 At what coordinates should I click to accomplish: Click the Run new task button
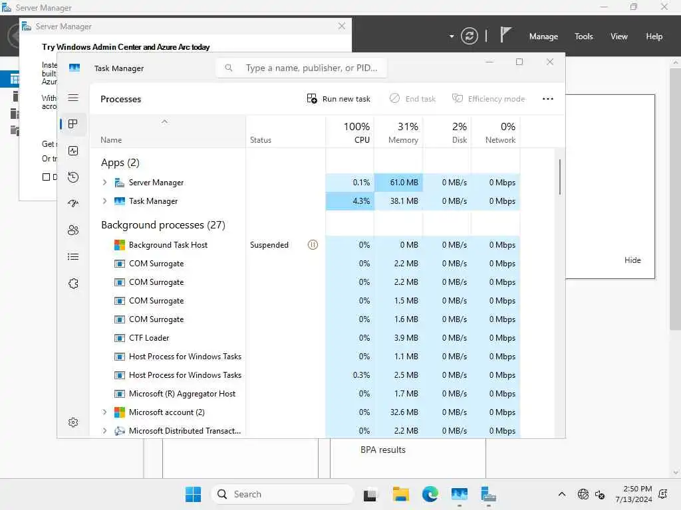click(x=339, y=99)
